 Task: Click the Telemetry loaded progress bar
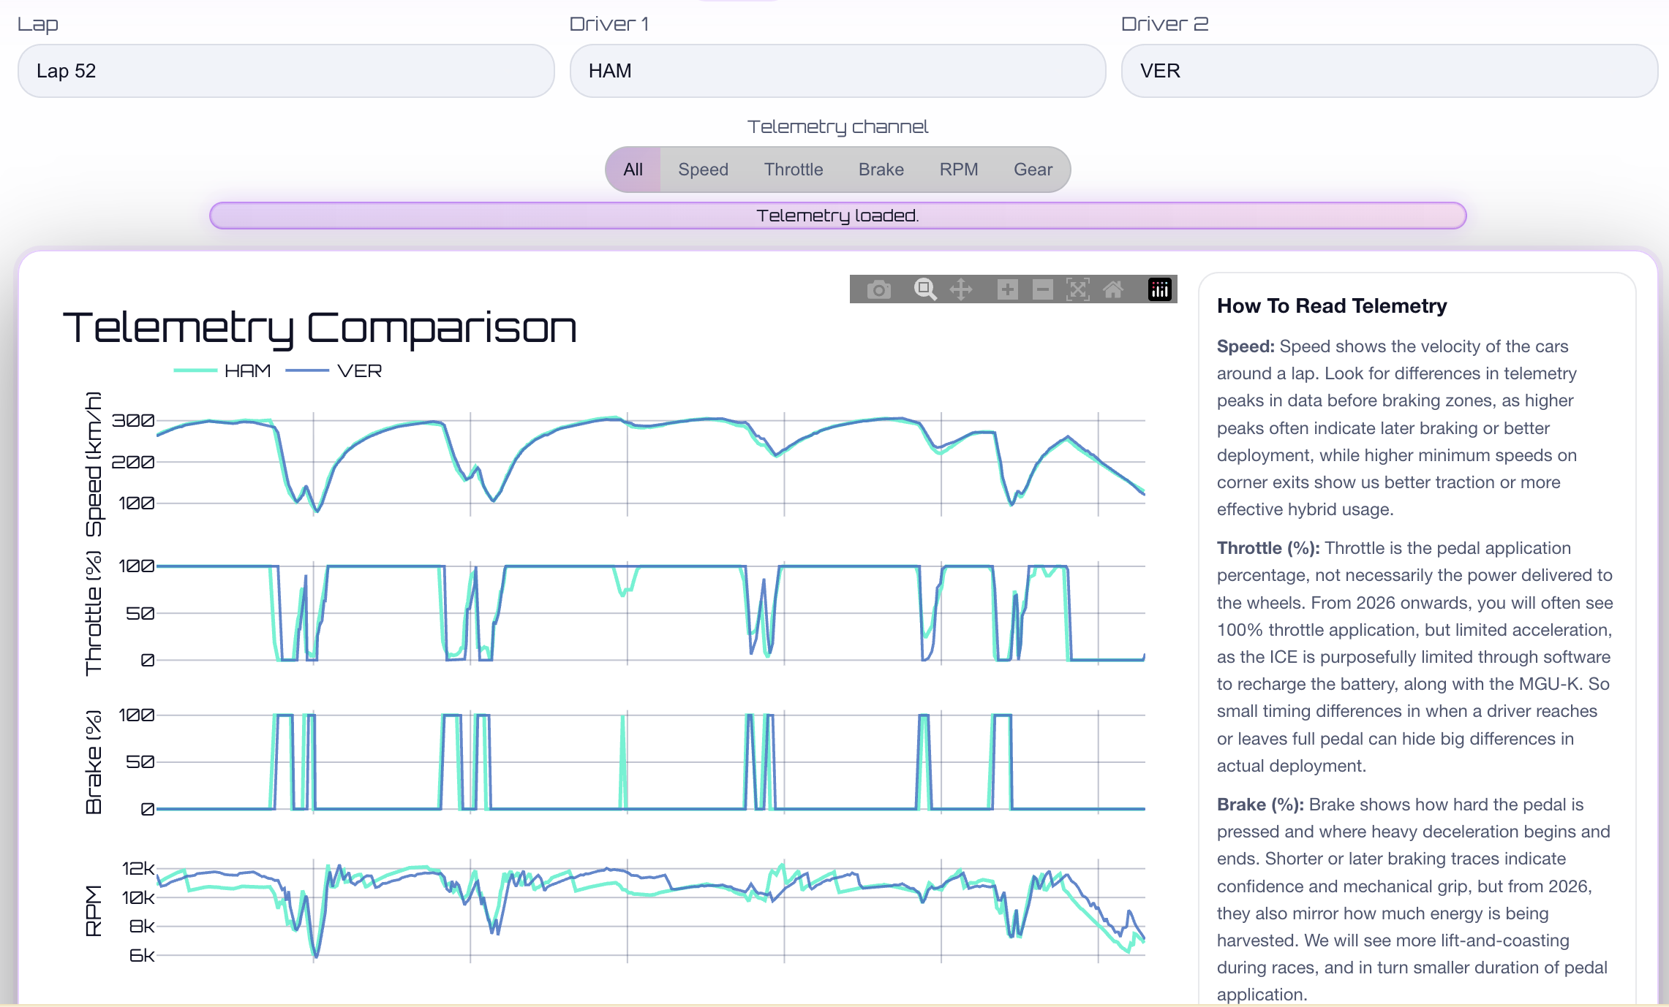838,216
